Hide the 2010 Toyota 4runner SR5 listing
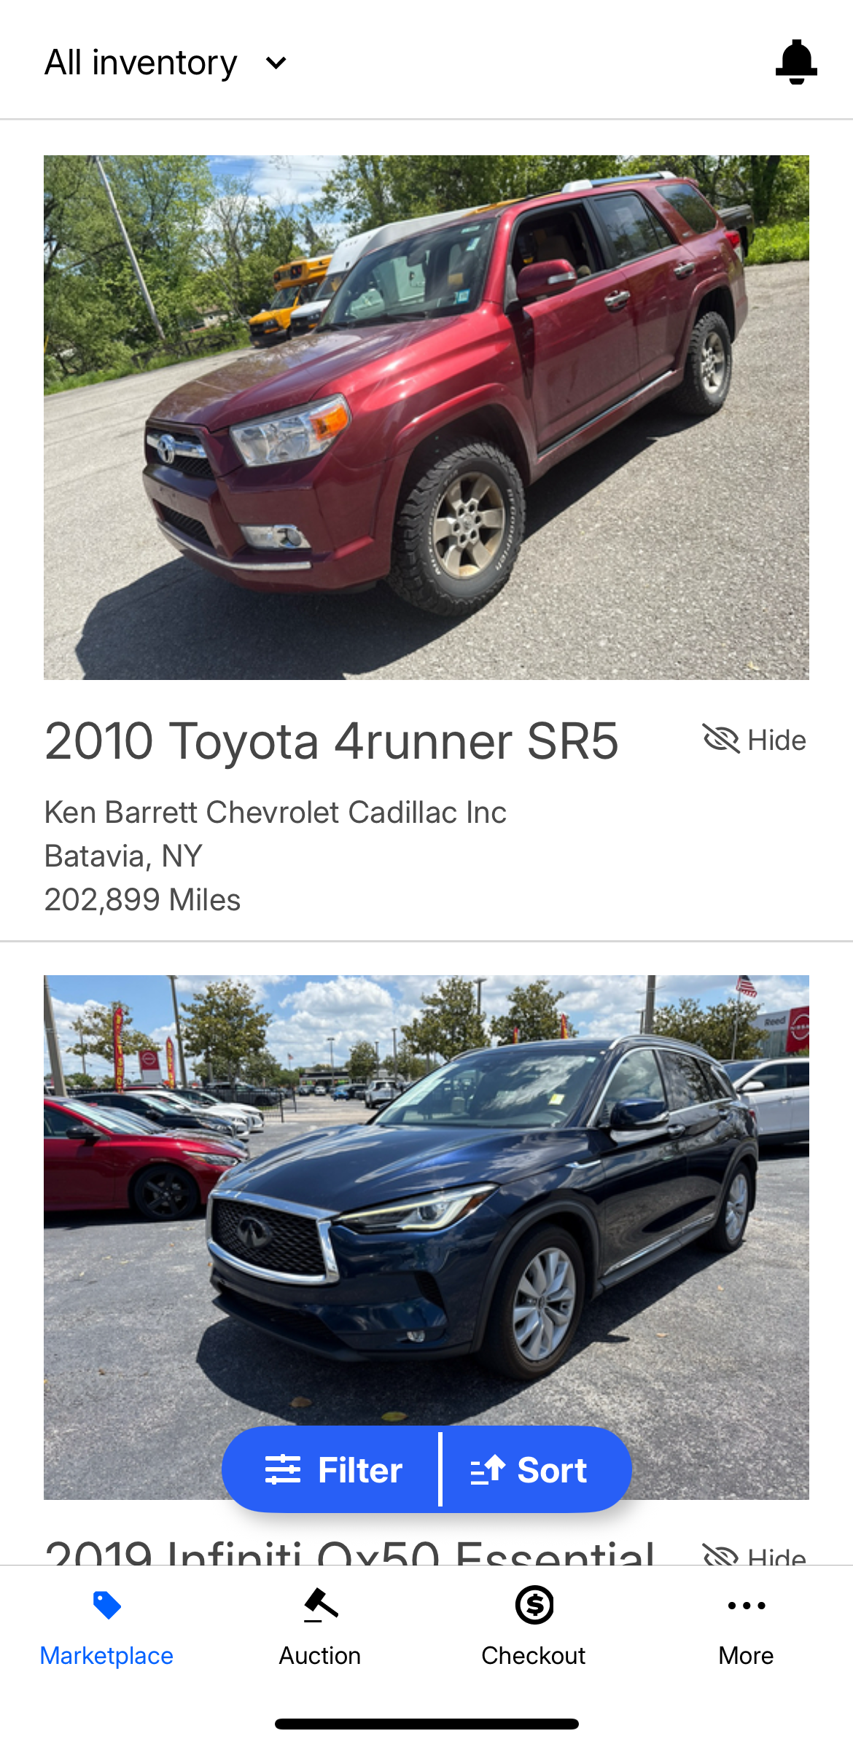This screenshot has height=1747, width=853. [755, 740]
